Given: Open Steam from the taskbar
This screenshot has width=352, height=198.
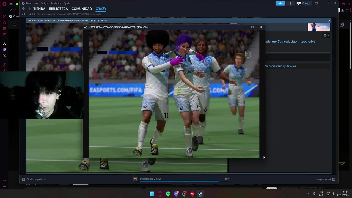Looking at the screenshot, I should (x=200, y=194).
